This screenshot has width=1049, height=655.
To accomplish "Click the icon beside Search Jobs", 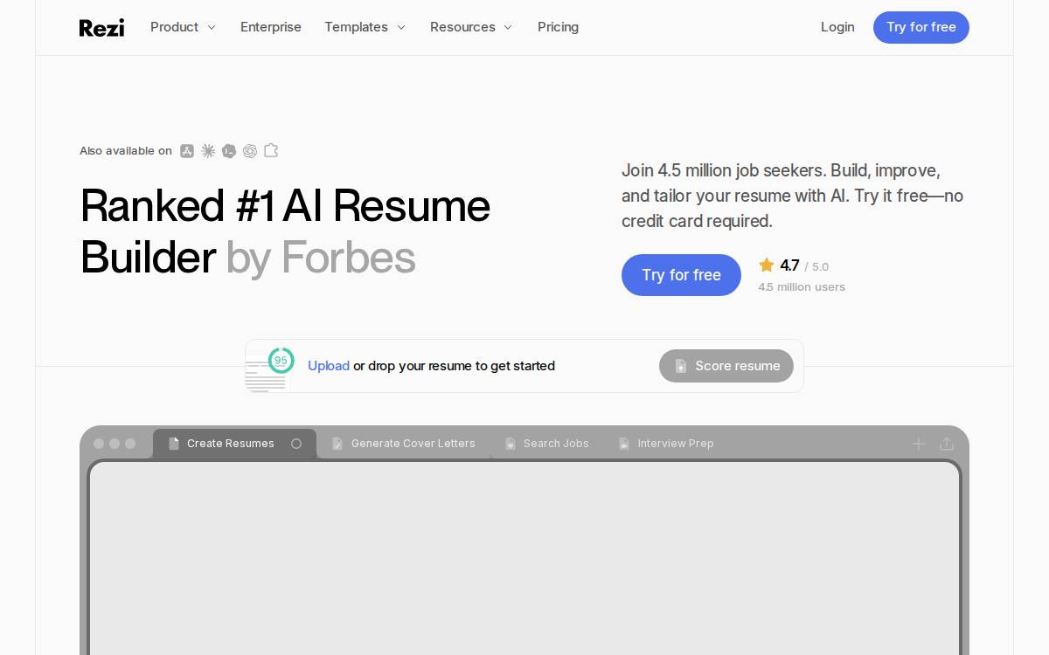I will pyautogui.click(x=511, y=444).
